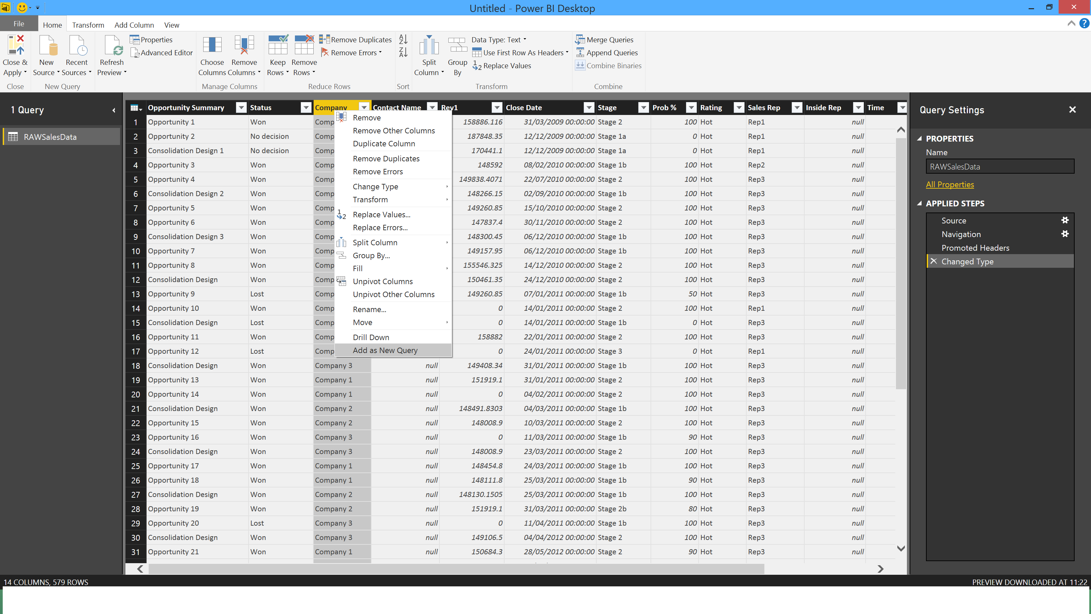This screenshot has width=1091, height=614.
Task: Open Recent Sources icon
Action: 78,45
